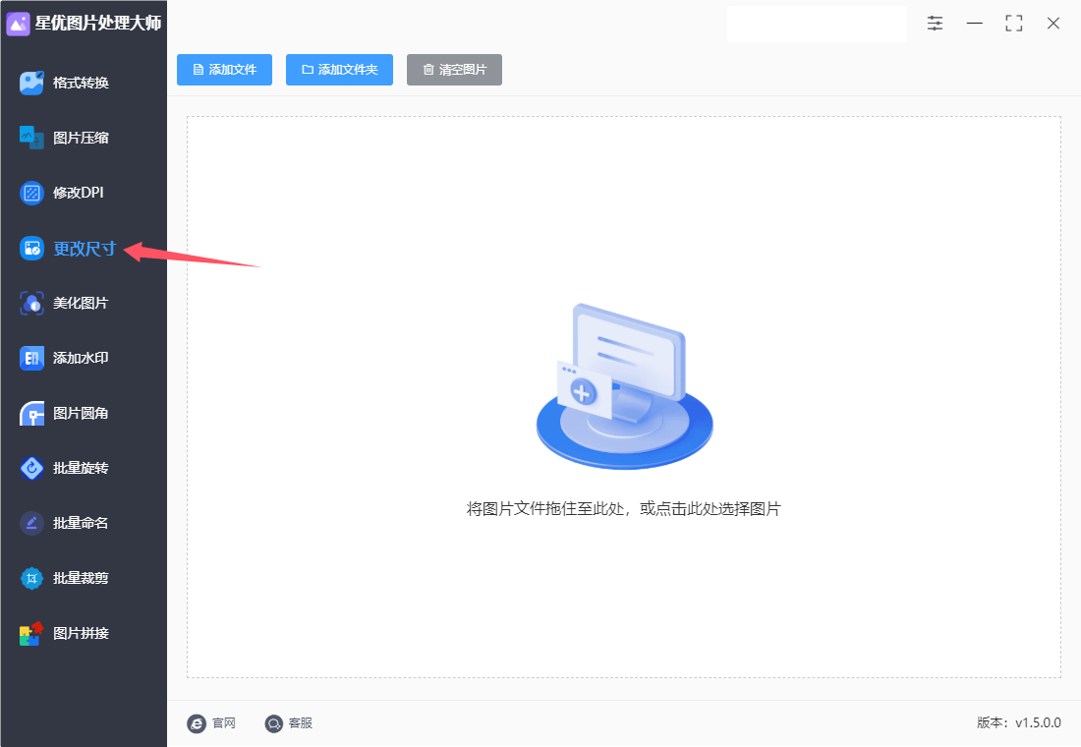Open the 修改DPI sidebar icon
1081x747 pixels.
pos(32,193)
